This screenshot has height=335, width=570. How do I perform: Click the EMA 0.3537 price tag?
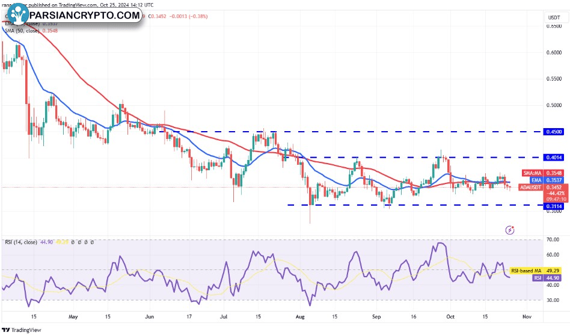click(x=547, y=180)
